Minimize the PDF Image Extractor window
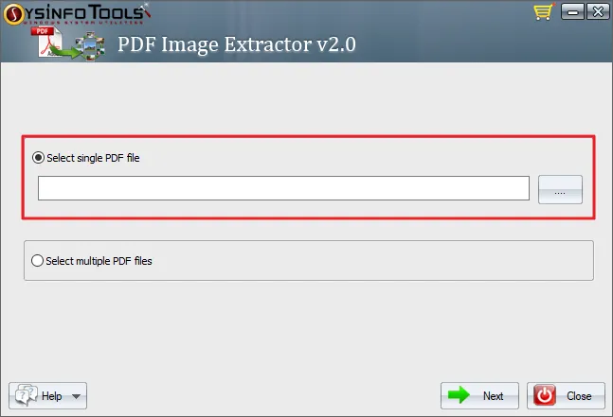The height and width of the screenshot is (417, 613). click(x=572, y=11)
